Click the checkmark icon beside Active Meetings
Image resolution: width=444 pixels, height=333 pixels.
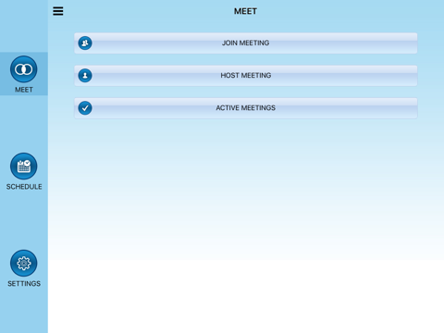pos(85,108)
